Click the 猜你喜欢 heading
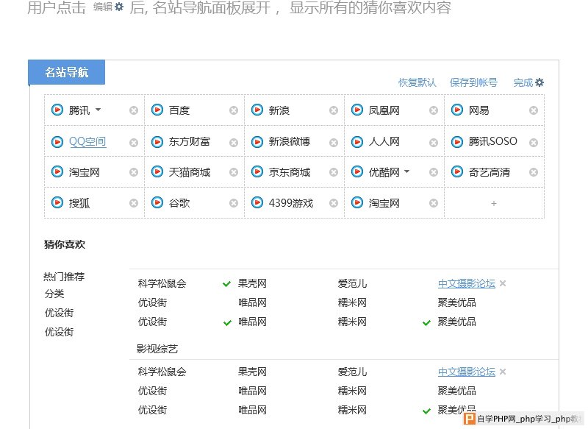This screenshot has width=588, height=429. [65, 244]
